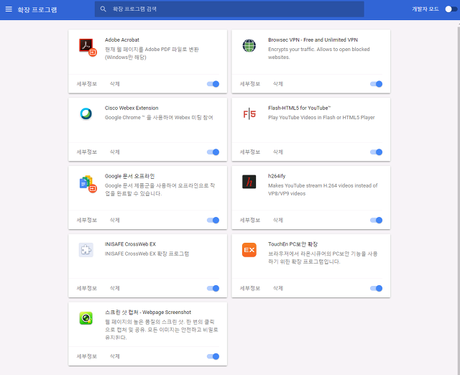This screenshot has height=375, width=460.
Task: Toggle Cisco Webex Extension off
Action: tap(213, 152)
